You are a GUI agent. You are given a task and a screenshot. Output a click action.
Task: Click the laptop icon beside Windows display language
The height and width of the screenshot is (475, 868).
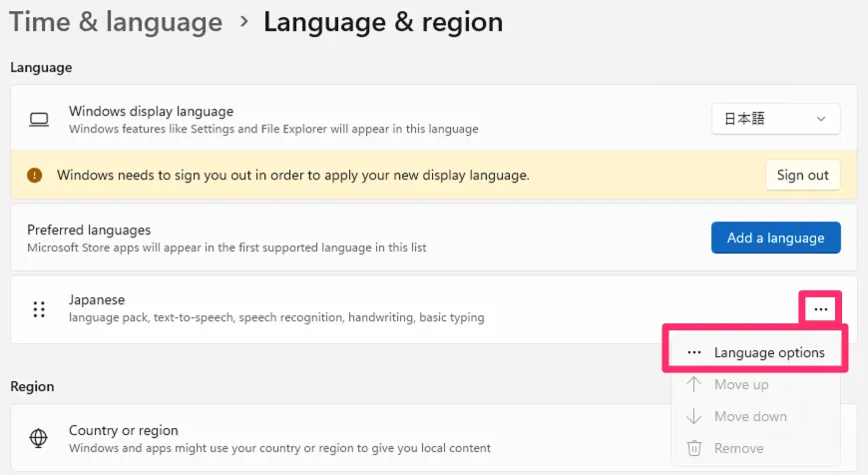[39, 120]
